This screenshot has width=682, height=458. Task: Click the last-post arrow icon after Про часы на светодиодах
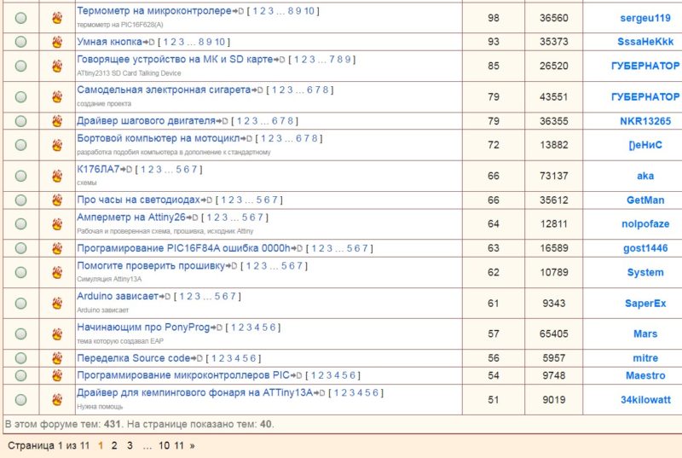coord(206,200)
